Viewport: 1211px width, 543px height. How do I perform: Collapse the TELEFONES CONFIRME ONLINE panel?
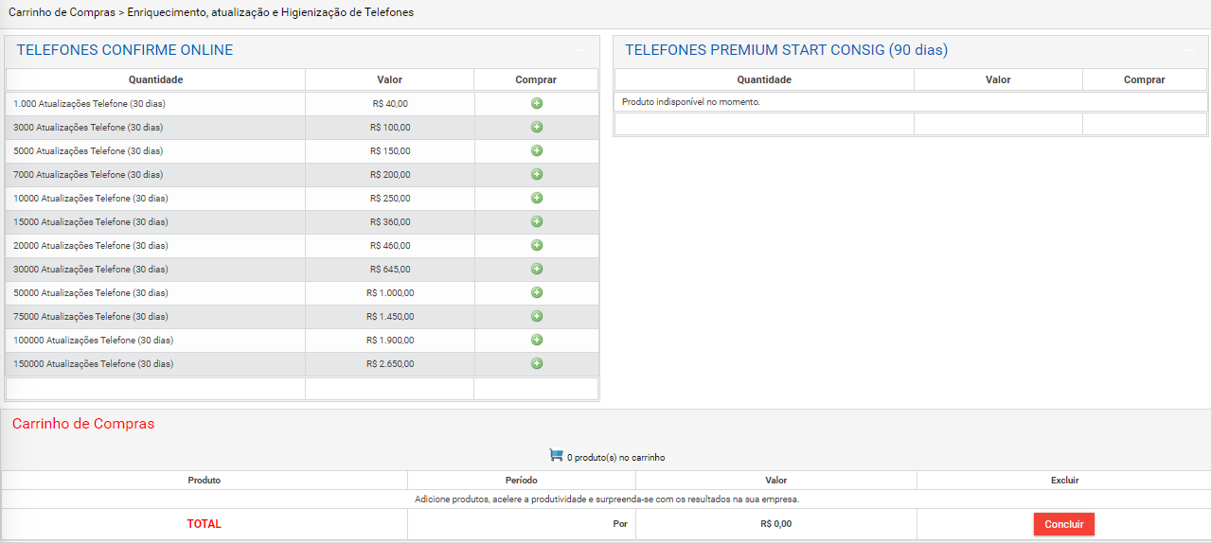(580, 50)
